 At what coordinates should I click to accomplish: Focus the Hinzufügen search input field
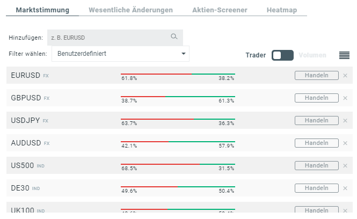point(115,38)
